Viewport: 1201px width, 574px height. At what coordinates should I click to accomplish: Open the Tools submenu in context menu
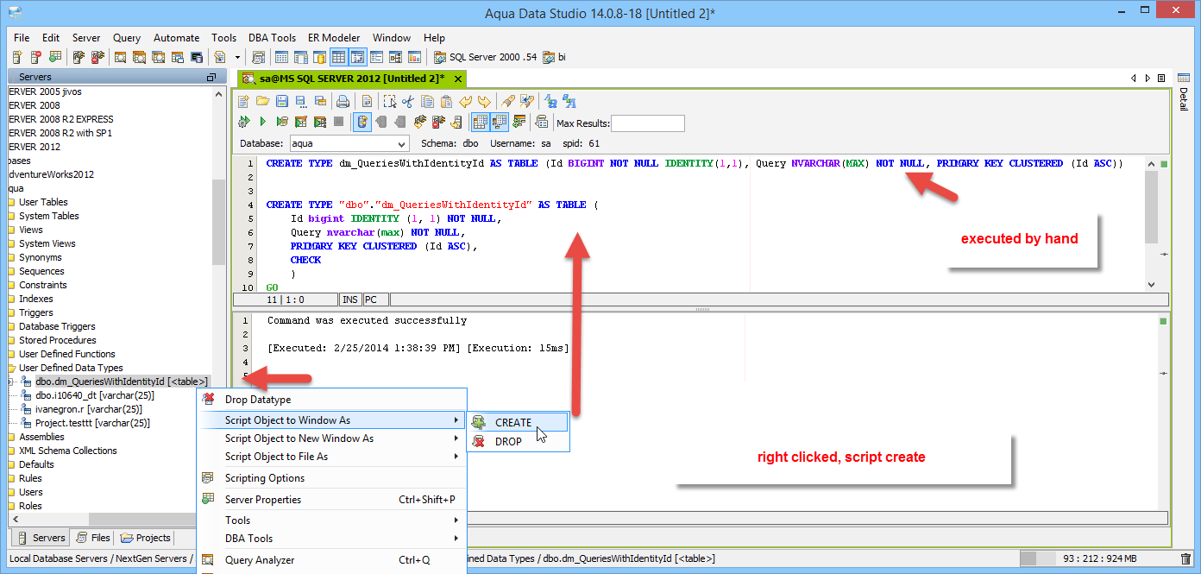[x=332, y=520]
